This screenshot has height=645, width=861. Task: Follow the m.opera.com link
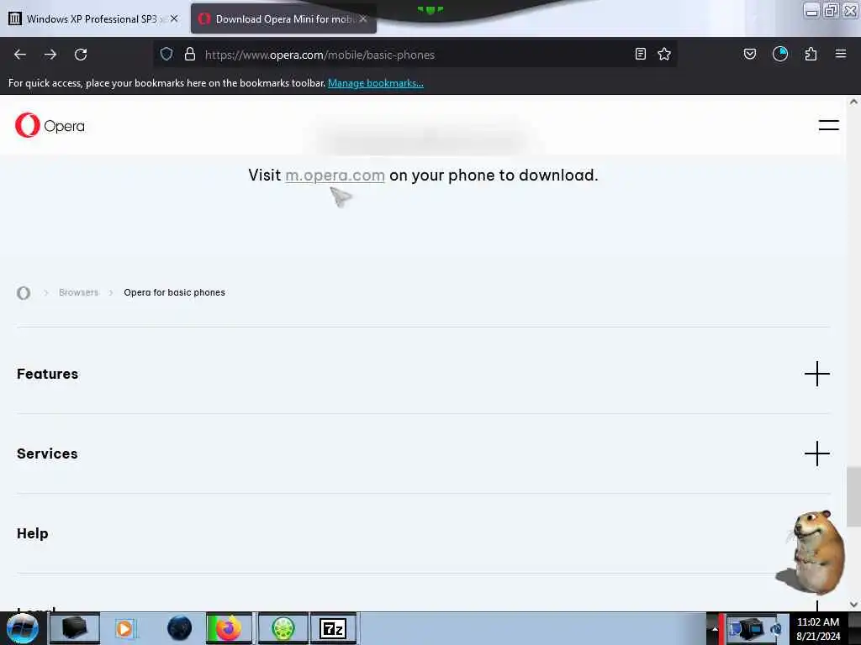335,176
